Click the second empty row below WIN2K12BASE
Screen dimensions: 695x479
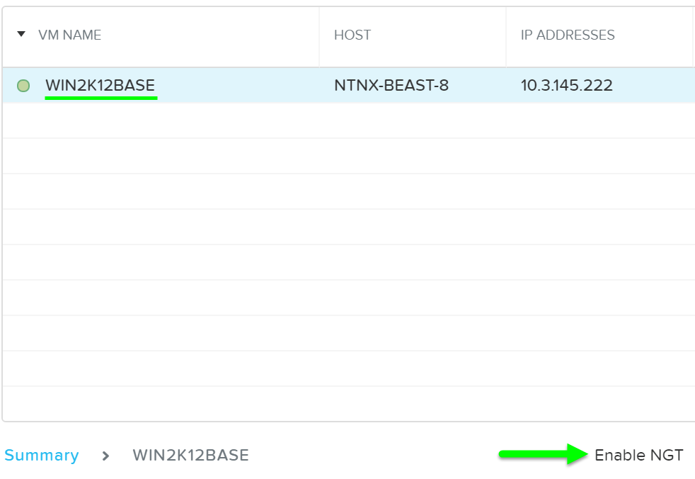[x=347, y=156]
